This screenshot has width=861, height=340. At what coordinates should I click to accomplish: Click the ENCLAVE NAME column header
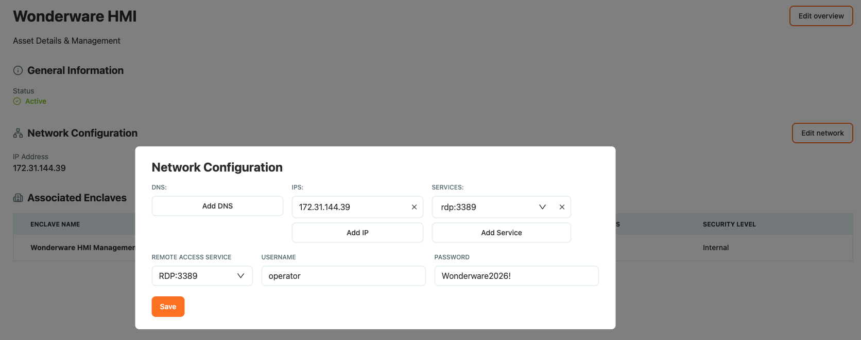click(x=55, y=224)
